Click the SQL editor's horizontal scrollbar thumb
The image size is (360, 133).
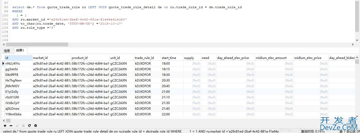coord(37,44)
